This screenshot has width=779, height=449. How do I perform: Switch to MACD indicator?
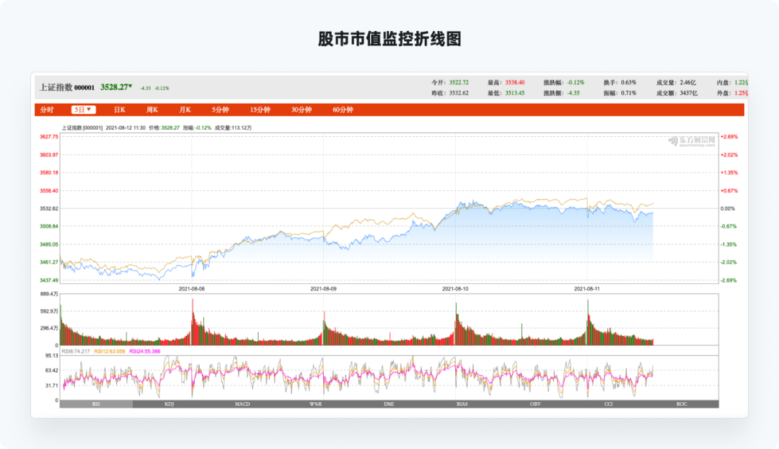242,404
